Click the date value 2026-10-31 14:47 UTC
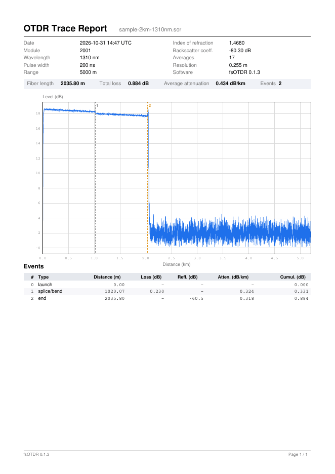This screenshot has height=474, width=335. (x=105, y=43)
